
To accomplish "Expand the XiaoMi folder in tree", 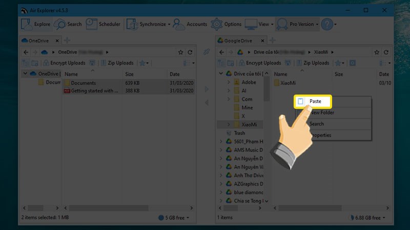I will click(229, 124).
